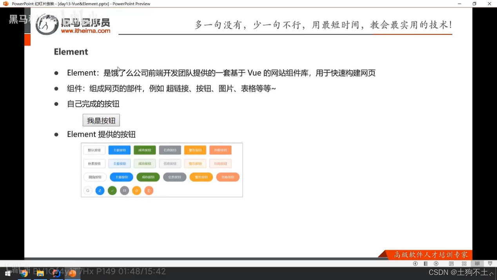Click the circular search magnifier icon
This screenshot has width=497, height=280.
(88, 190)
